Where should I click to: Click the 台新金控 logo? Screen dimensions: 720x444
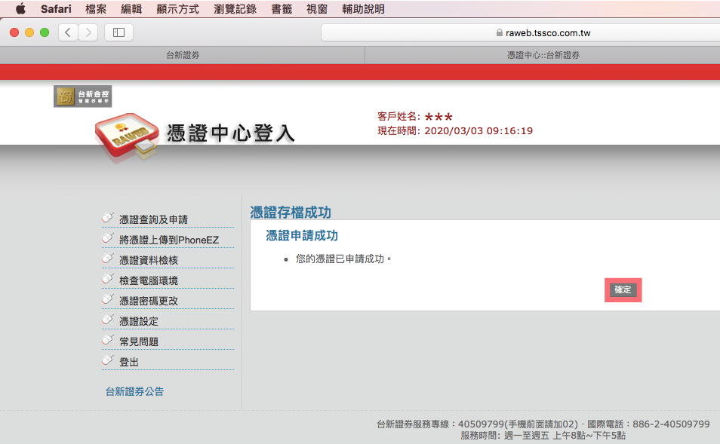click(x=83, y=96)
